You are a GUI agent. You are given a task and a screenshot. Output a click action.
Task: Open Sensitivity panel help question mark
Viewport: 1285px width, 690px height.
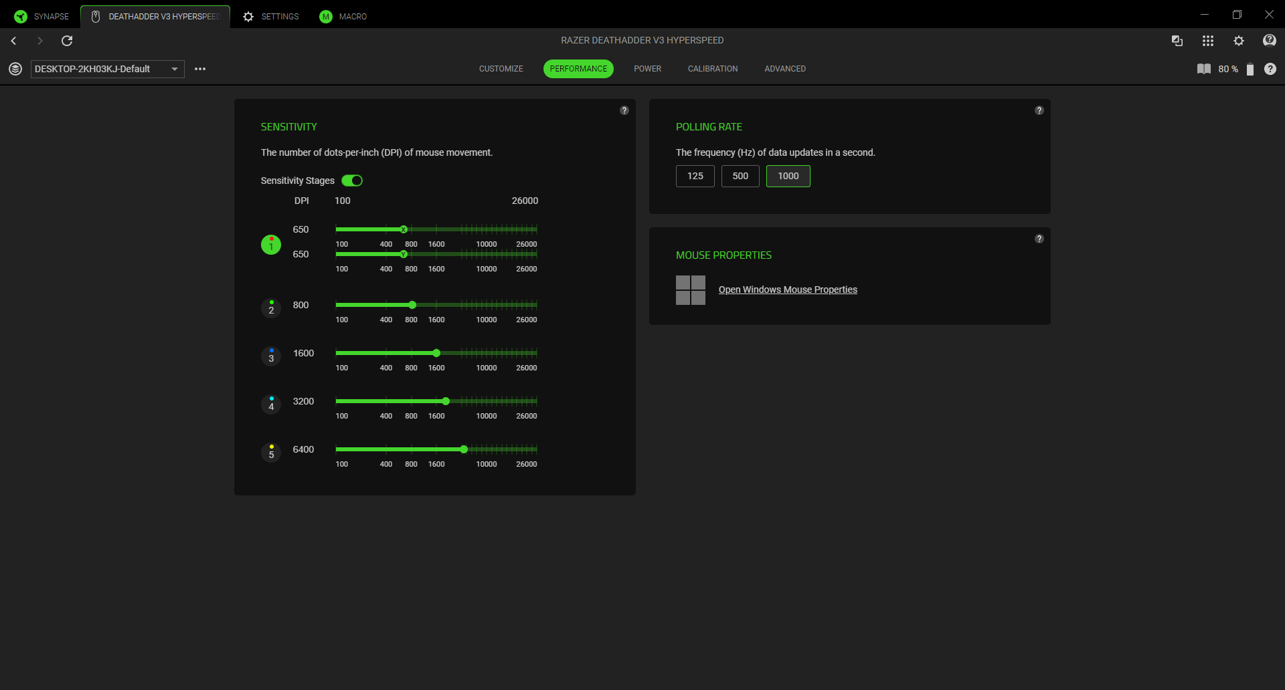click(x=624, y=110)
